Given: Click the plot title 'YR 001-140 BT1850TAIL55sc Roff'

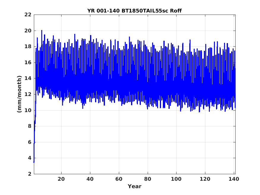Looking at the screenshot, I should (x=135, y=11).
